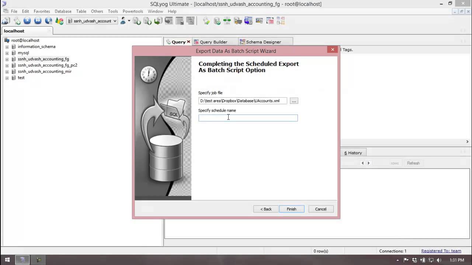Select root@localhost in the object tree
Image resolution: width=472 pixels, height=265 pixels.
[x=25, y=40]
